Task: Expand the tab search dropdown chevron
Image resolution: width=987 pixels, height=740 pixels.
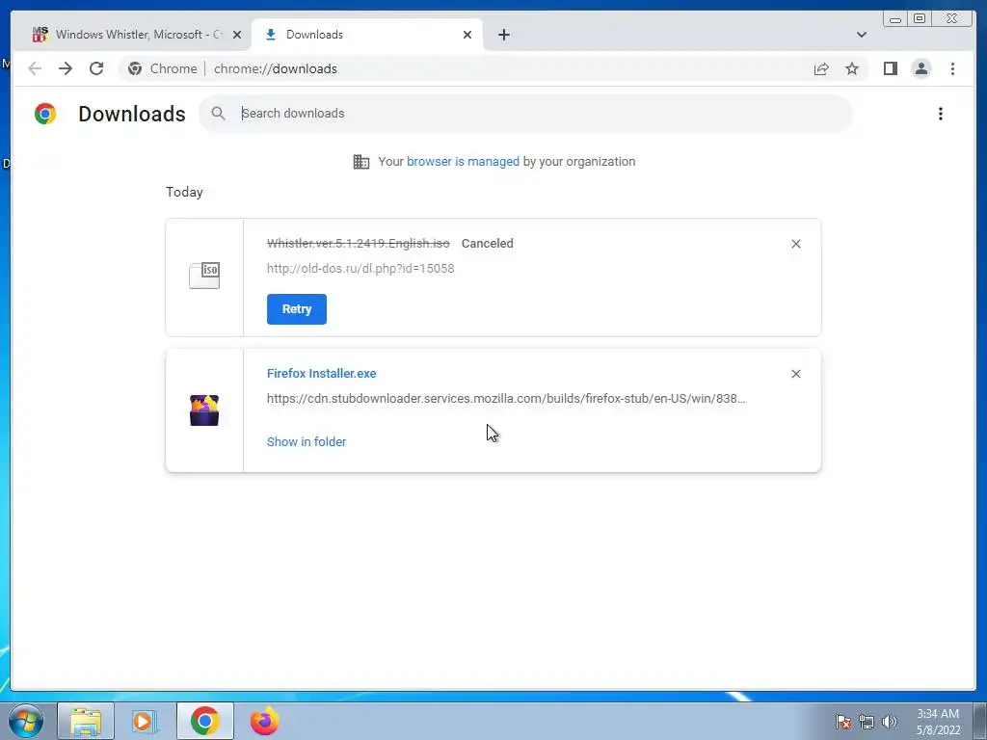Action: coord(861,35)
